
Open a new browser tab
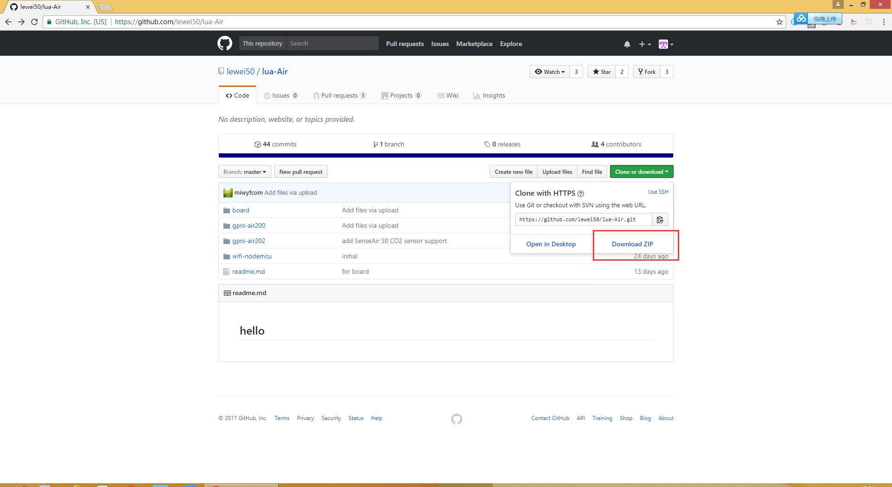pos(105,7)
